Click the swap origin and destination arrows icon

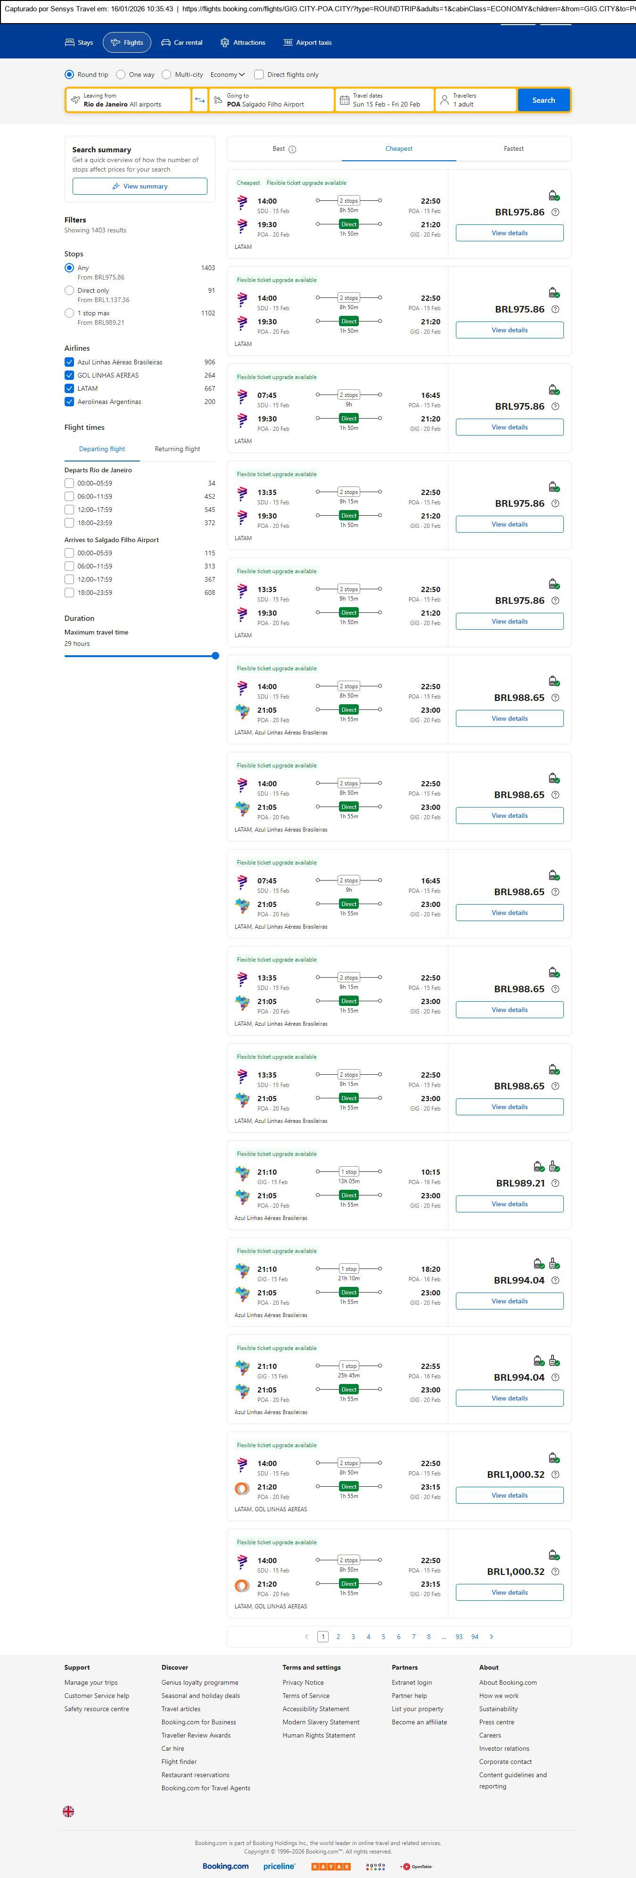tap(200, 100)
